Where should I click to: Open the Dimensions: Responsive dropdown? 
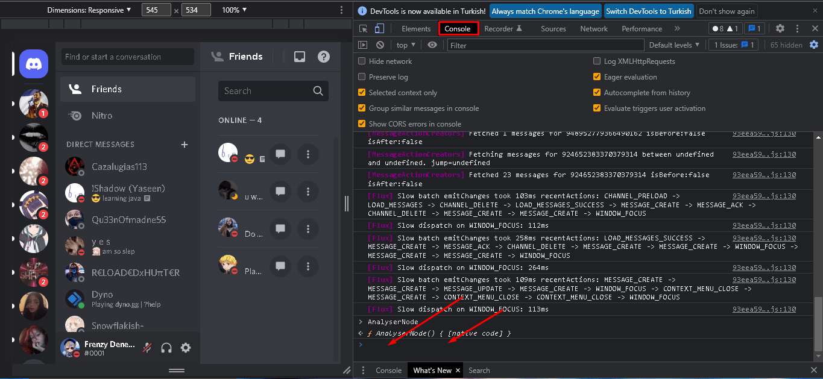pyautogui.click(x=89, y=10)
